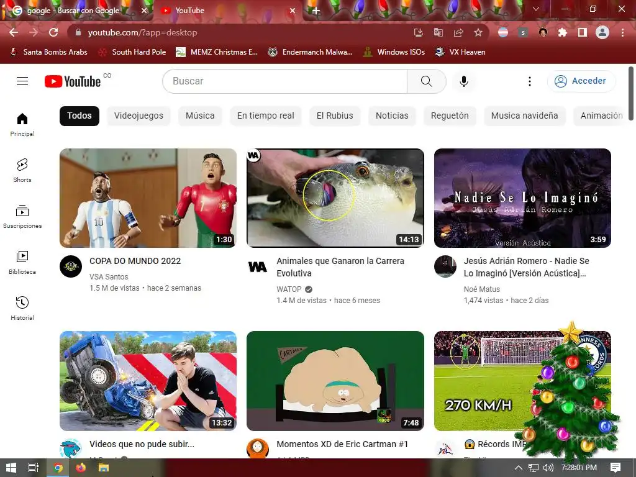Open Nadie Se Lo Imaginó thumbnail
Screen dimensions: 636x477
[x=522, y=198]
